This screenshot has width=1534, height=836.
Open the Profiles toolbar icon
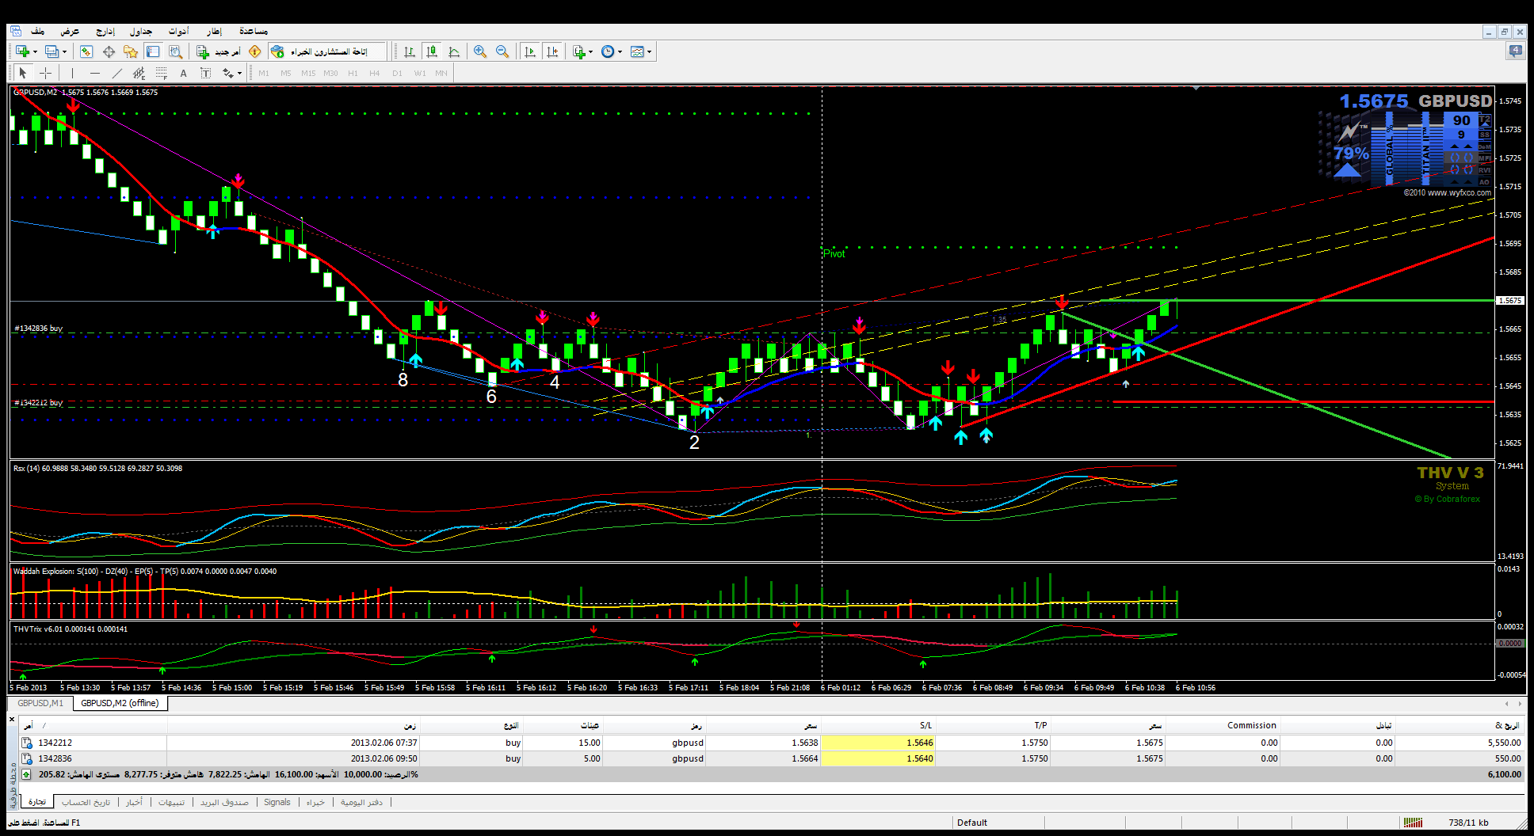point(52,51)
